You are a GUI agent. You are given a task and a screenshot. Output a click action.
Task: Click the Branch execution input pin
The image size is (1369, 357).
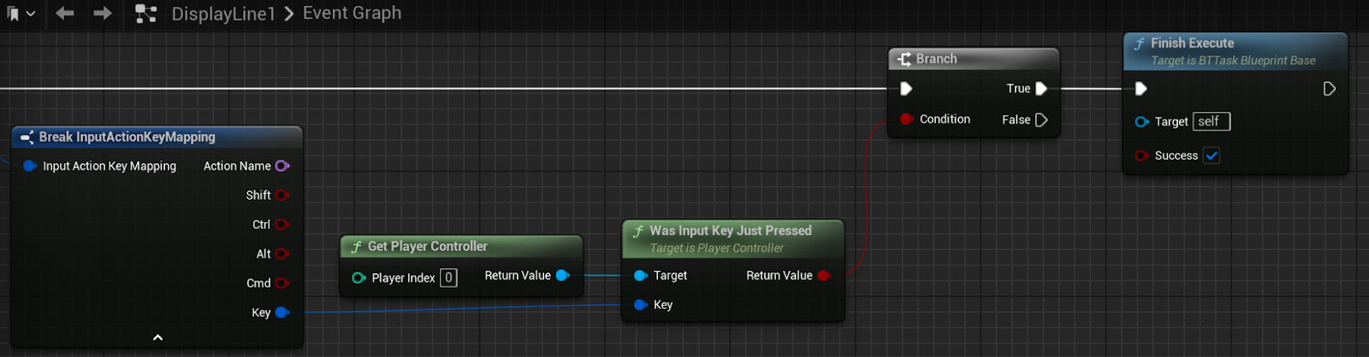click(x=906, y=88)
